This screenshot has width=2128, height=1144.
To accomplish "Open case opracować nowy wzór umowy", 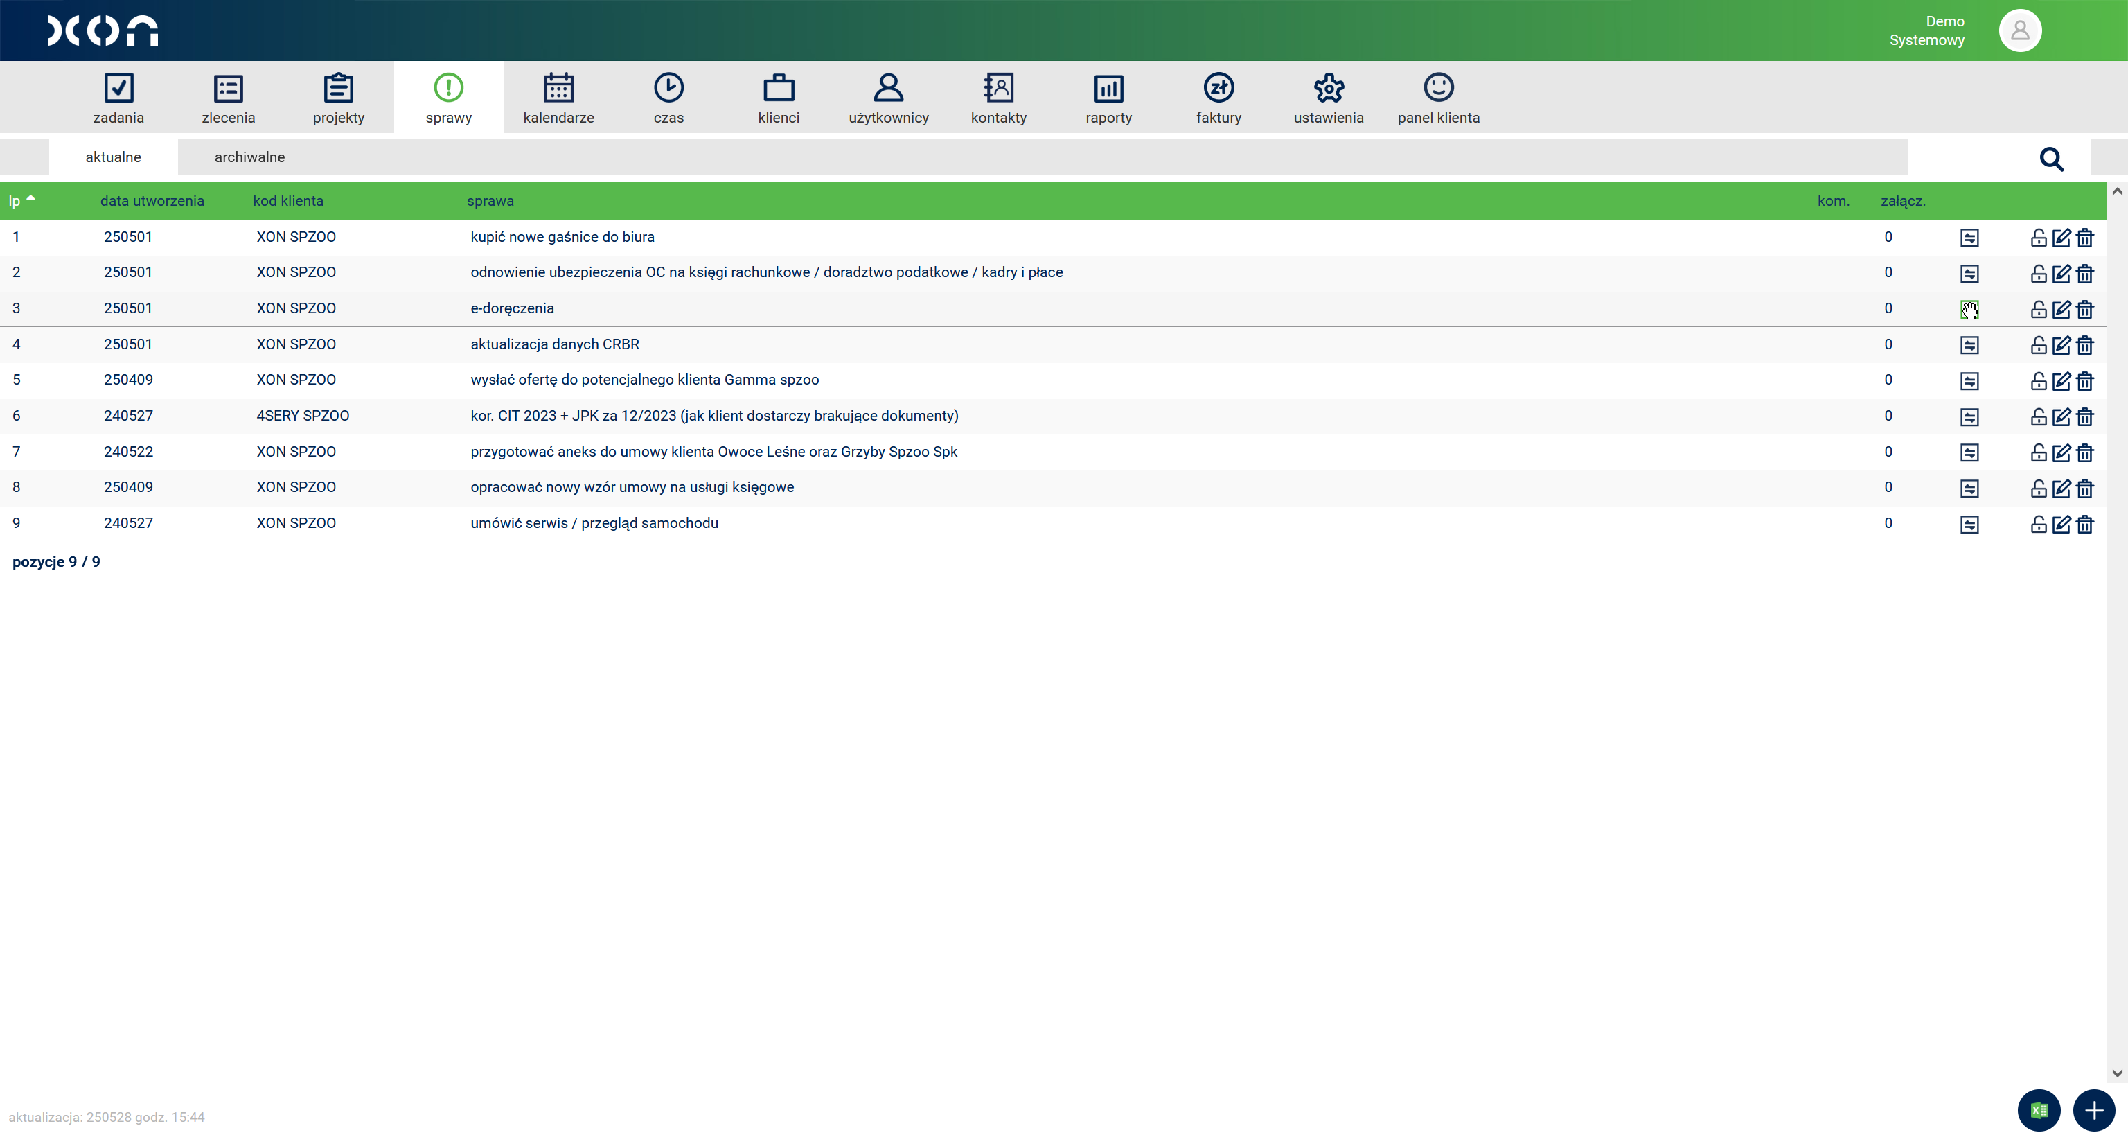I will point(632,487).
